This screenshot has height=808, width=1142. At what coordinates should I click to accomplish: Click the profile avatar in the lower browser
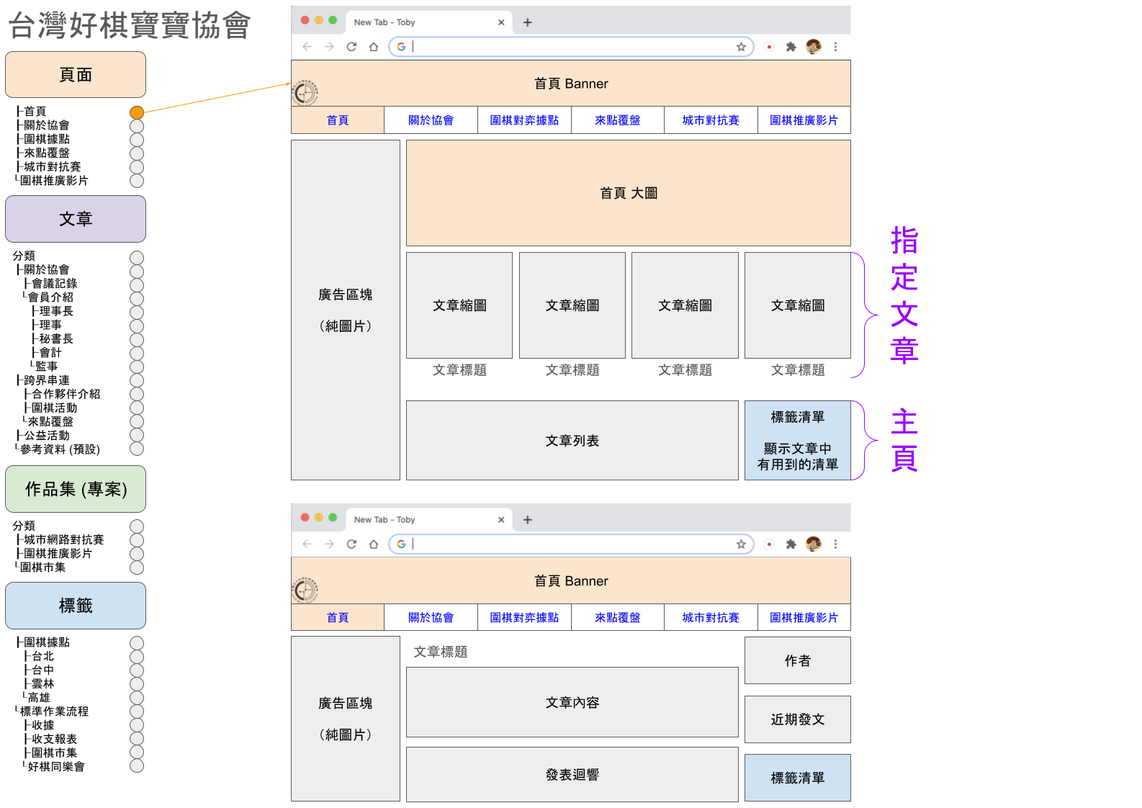tap(814, 544)
